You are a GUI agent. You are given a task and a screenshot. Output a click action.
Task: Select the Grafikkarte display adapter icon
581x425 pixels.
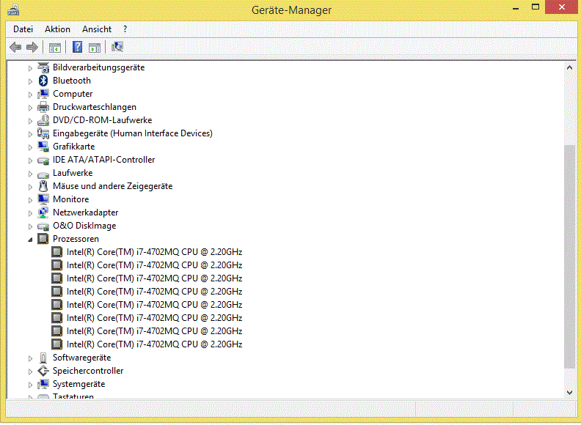[43, 147]
